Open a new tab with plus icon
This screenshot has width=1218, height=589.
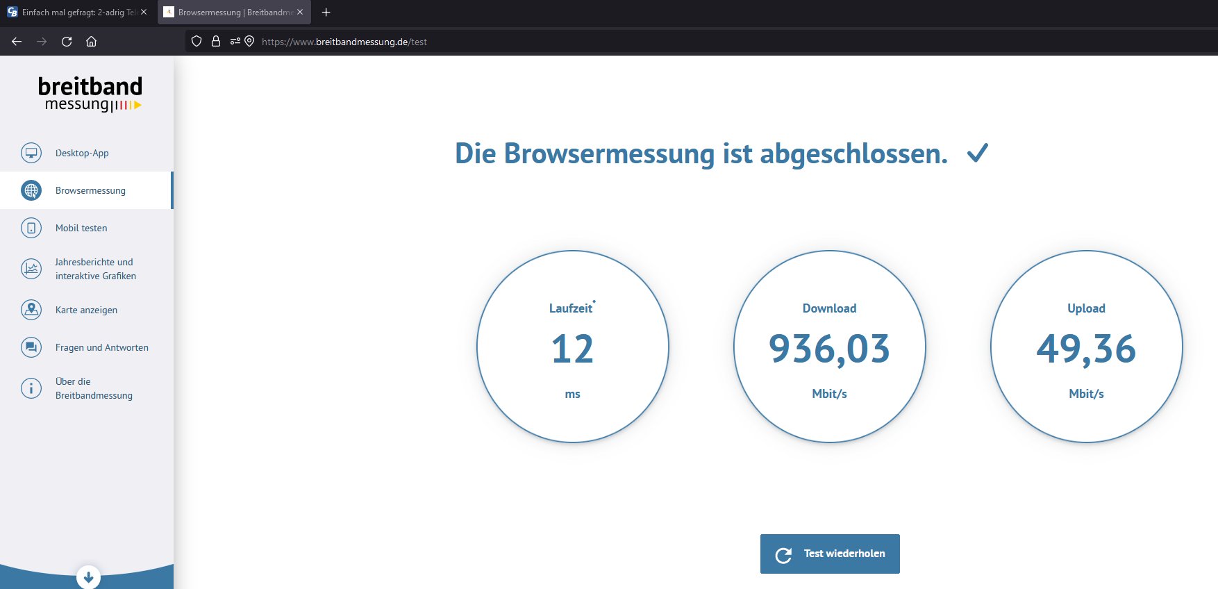tap(326, 13)
